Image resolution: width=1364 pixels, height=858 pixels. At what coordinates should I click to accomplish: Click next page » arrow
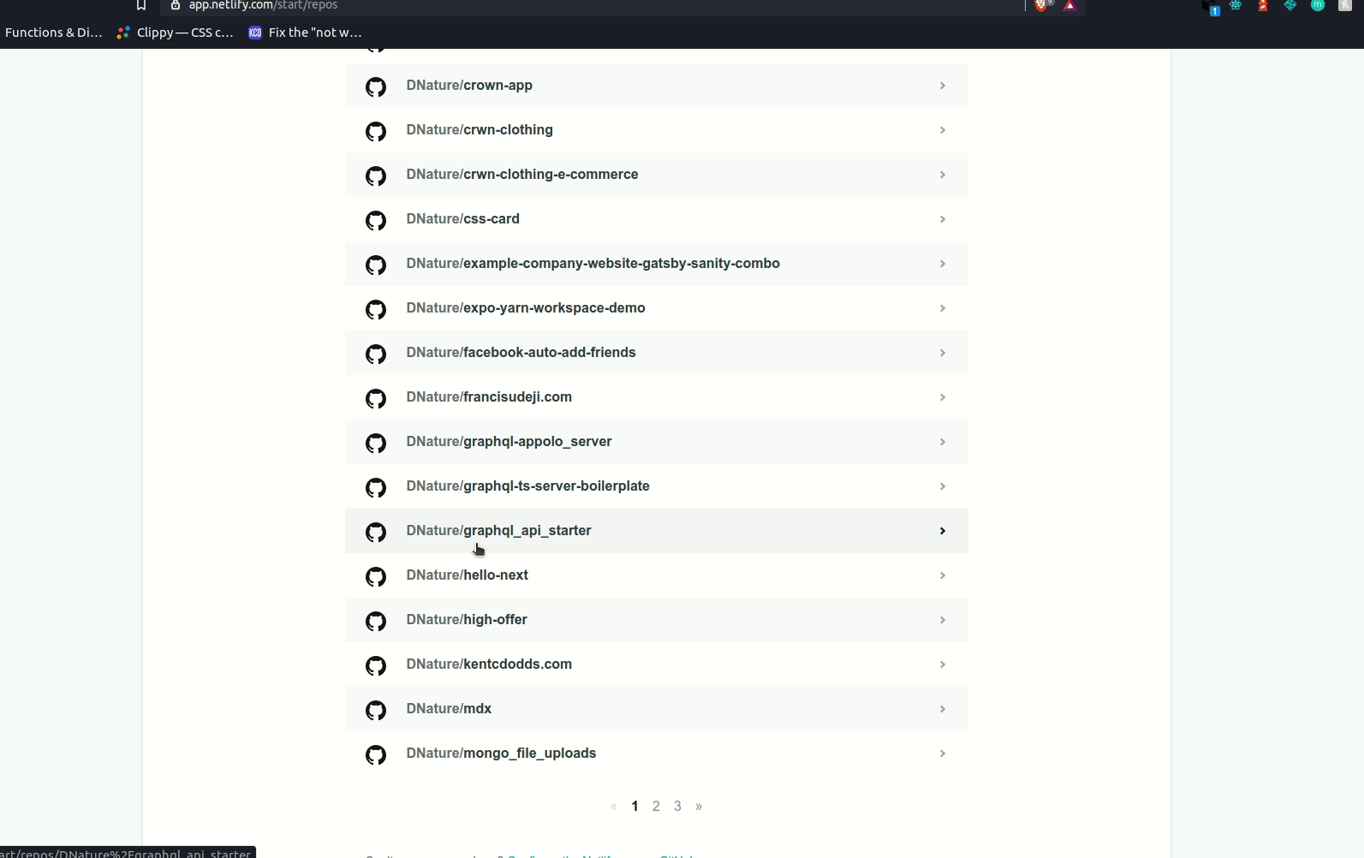coord(699,807)
